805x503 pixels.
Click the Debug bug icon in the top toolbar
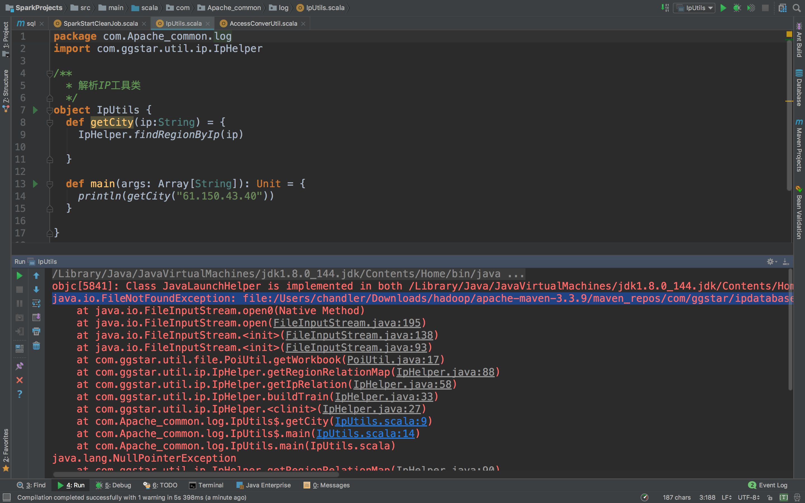pos(737,8)
